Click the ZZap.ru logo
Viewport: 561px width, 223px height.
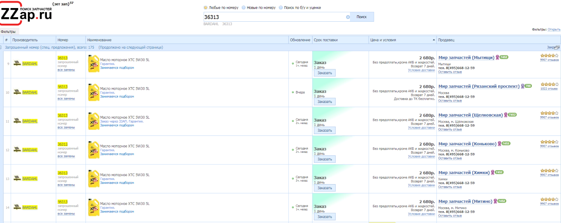(26, 14)
